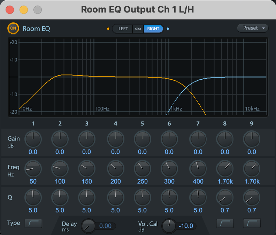Click the band 1 filter type icon
276x235 pixels.
[x=33, y=223]
